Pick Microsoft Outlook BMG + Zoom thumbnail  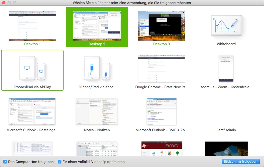coord(162,112)
